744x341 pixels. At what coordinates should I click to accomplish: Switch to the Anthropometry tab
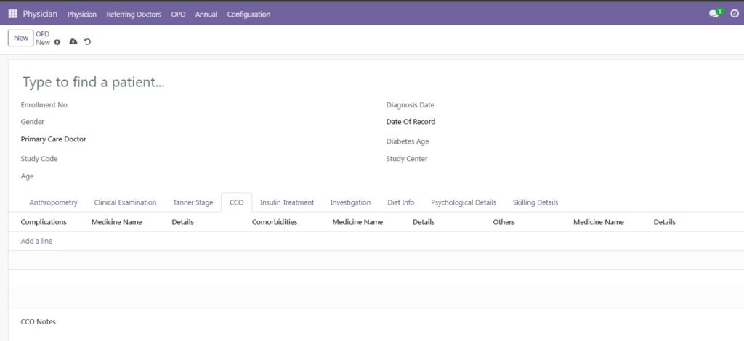click(x=54, y=202)
